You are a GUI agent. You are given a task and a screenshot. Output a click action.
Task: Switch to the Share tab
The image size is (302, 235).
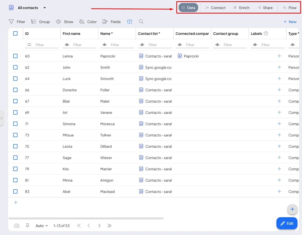265,8
